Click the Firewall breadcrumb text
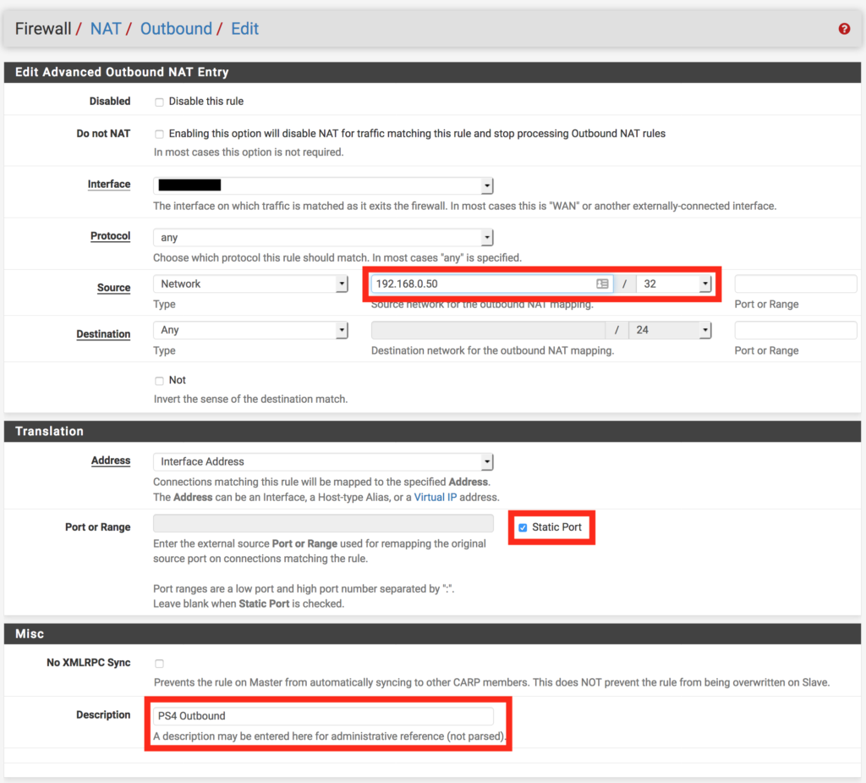Viewport: 866px width, 783px height. (x=43, y=29)
